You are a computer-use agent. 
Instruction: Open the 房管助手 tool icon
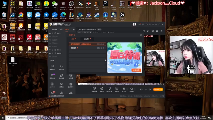click(62, 67)
